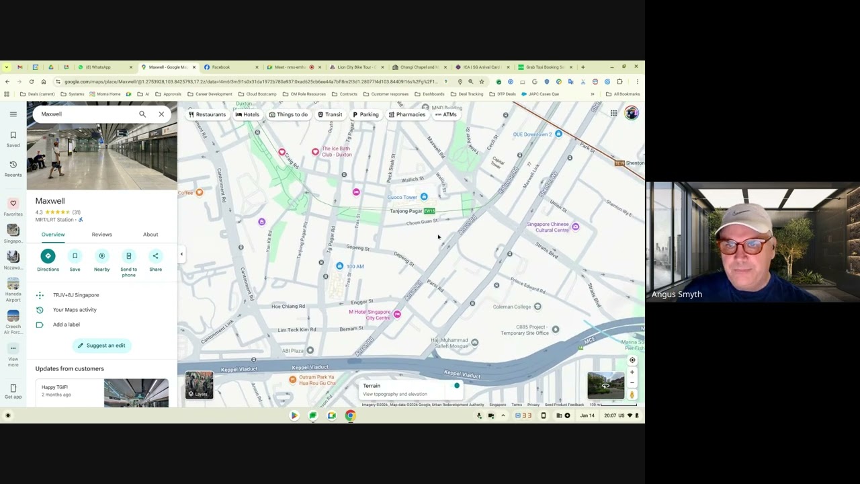
Task: Click the M Hotel Singapore City Centre pin
Action: click(x=398, y=315)
